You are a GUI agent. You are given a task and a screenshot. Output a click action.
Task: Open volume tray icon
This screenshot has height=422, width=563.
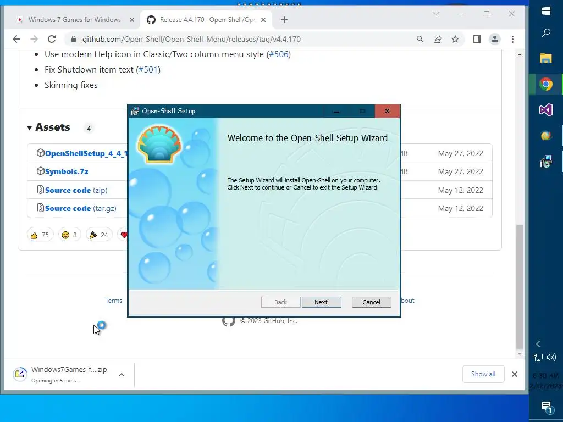551,357
